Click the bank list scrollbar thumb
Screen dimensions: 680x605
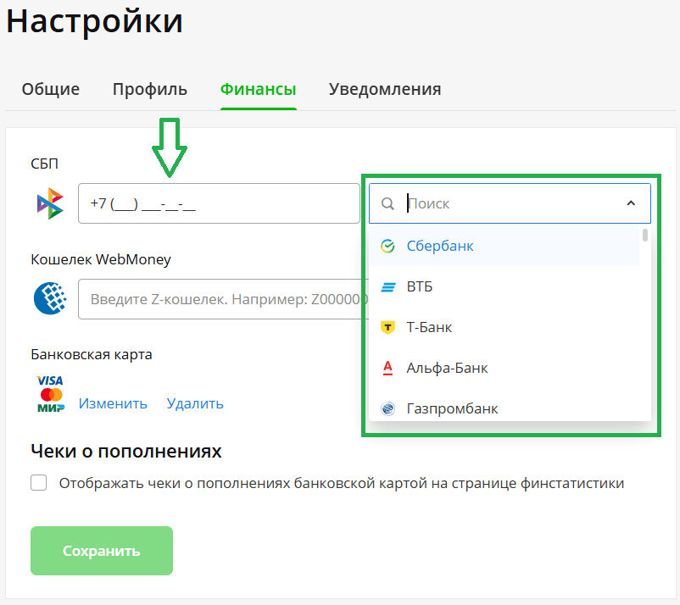tap(645, 235)
